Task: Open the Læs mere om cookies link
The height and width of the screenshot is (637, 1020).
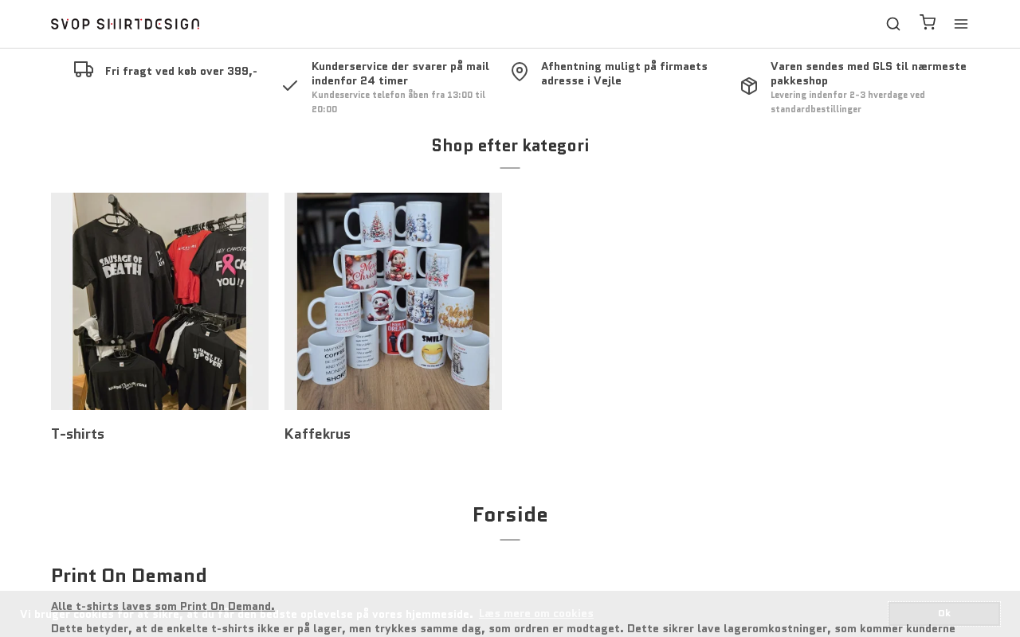Action: (x=536, y=614)
